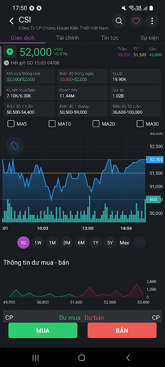Image resolution: width=165 pixels, height=367 pixels.
Task: Select the 1W chart timeframe
Action: pyautogui.click(x=38, y=243)
